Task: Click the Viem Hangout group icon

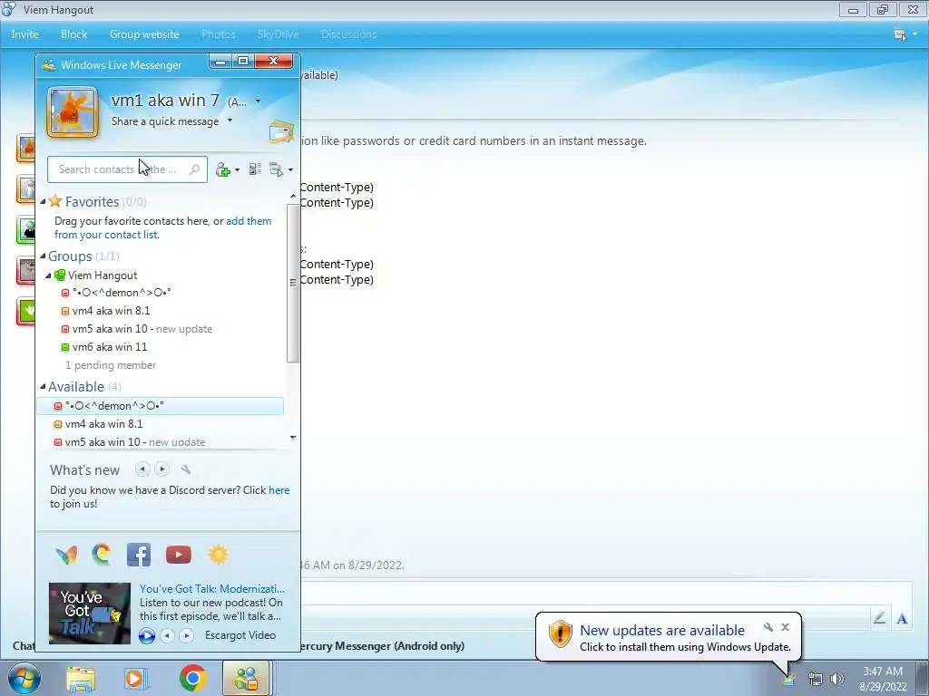Action: click(x=60, y=275)
